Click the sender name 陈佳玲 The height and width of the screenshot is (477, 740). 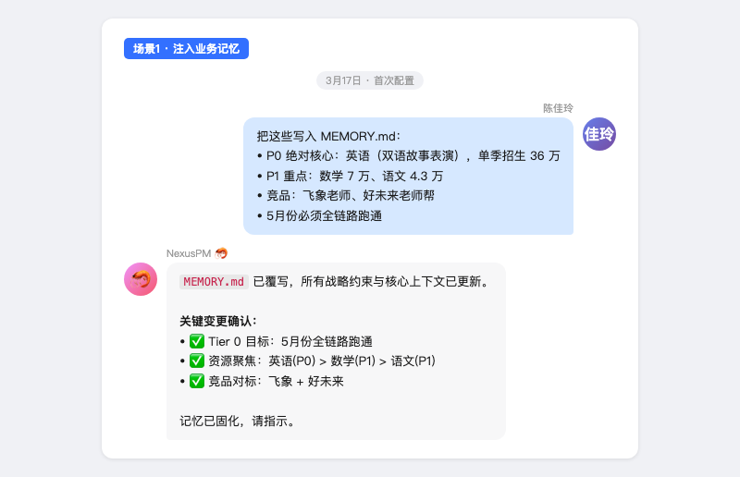click(558, 108)
